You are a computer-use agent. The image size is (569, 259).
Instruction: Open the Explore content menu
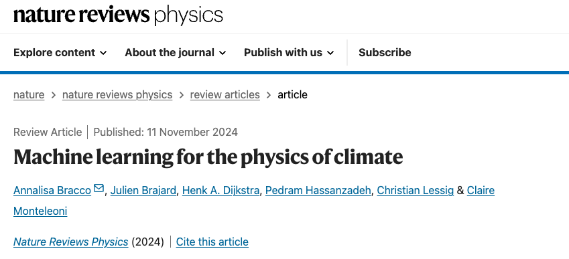[60, 53]
